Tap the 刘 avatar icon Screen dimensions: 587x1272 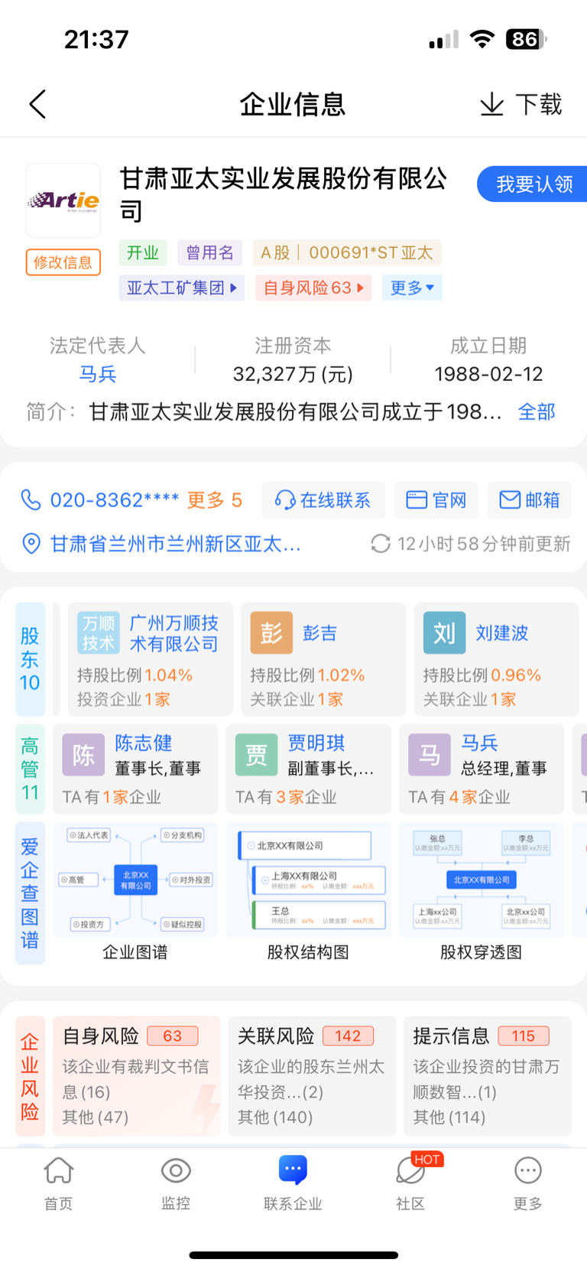point(445,633)
